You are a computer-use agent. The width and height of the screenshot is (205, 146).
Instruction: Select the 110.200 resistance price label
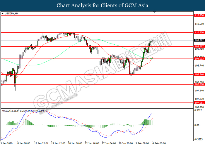pyautogui.click(x=199, y=32)
